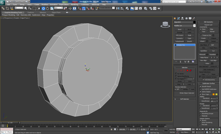This screenshot has width=221, height=134.
Task: Click Configure Modifier Sets icon
Action: click(193, 62)
